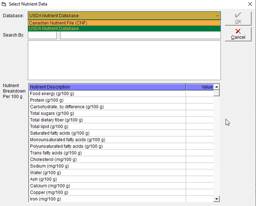Click the OK checkmark button
Viewport: 256px width, 206px height.
(x=238, y=18)
